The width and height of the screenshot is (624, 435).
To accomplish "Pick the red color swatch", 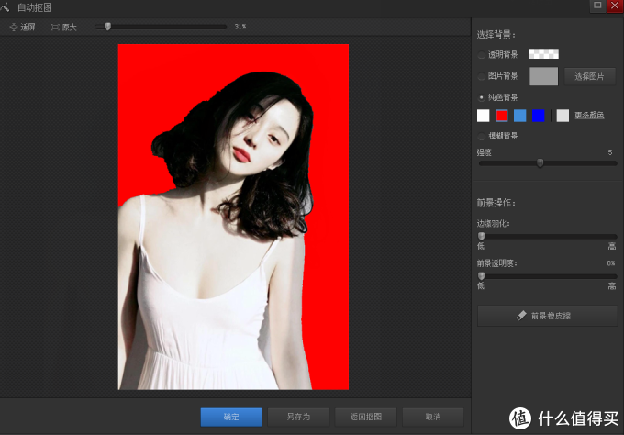I will point(501,116).
